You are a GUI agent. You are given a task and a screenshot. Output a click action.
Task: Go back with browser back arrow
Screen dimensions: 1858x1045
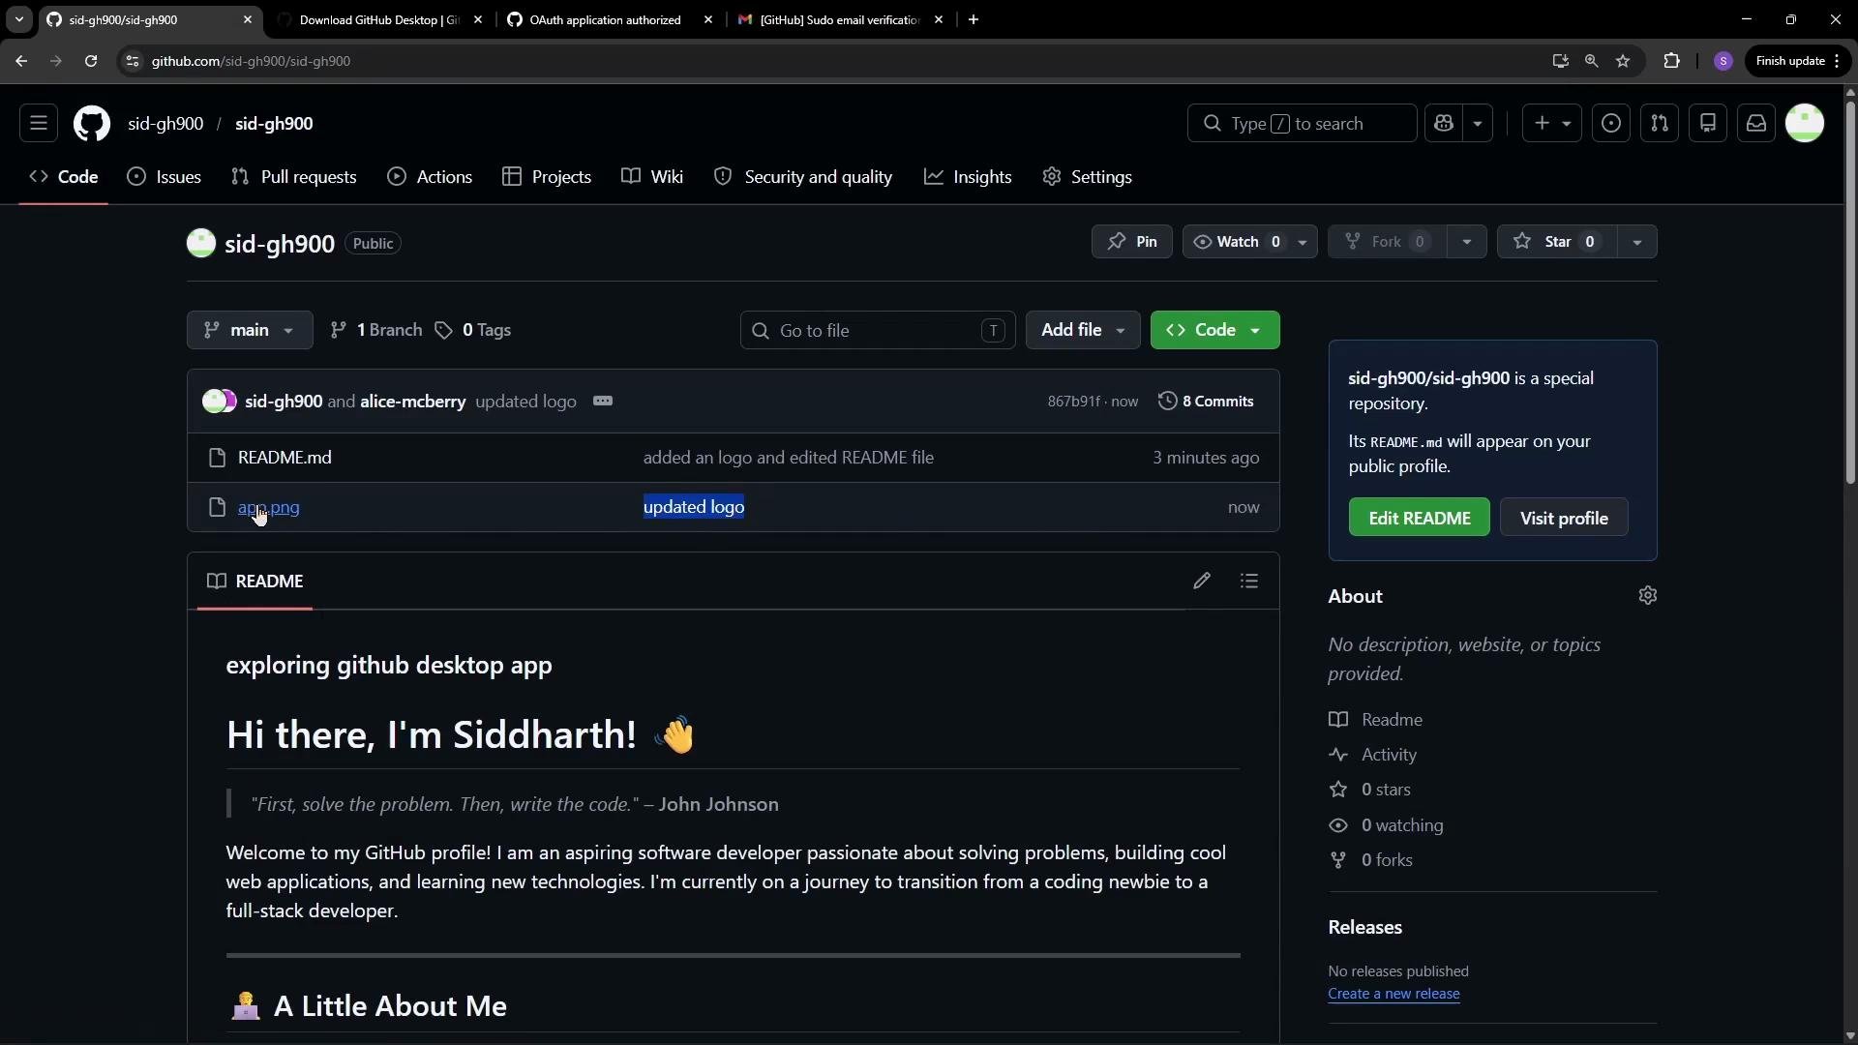(21, 61)
